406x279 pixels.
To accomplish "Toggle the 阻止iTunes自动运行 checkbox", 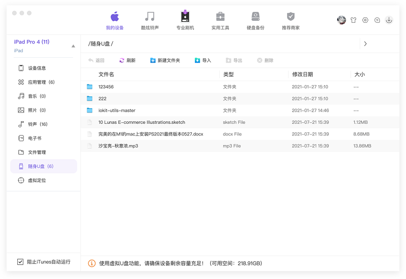I will 20,262.
